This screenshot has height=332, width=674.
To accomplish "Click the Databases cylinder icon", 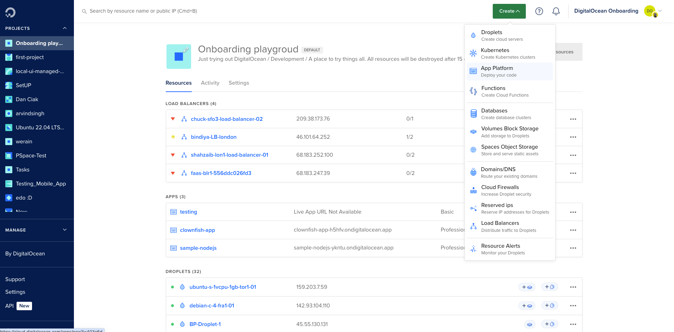I will pos(474,114).
